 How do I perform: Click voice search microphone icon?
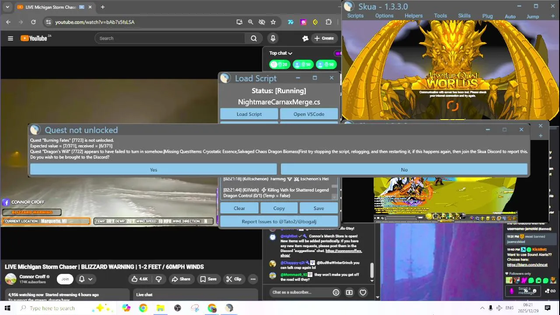pos(273,38)
